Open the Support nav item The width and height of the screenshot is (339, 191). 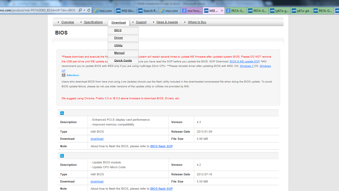click(x=141, y=22)
